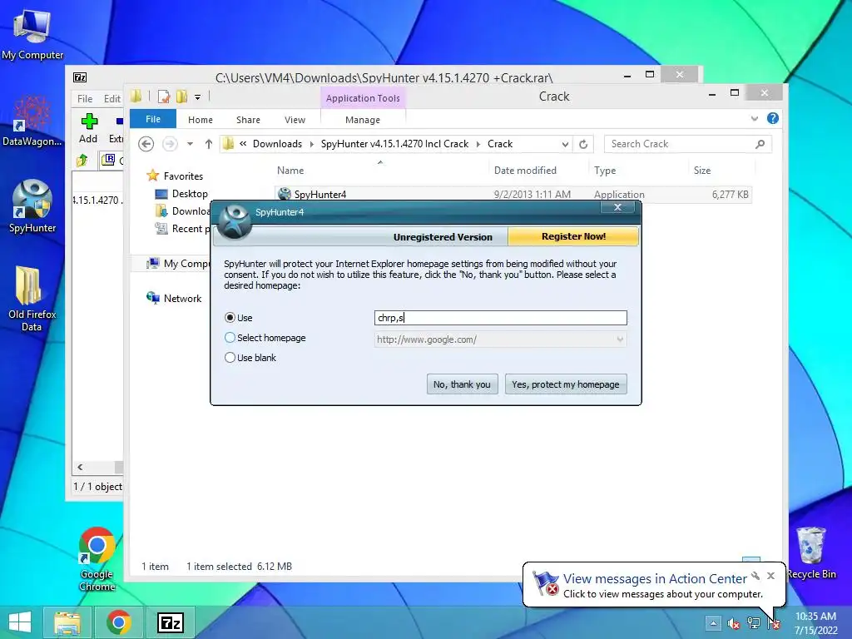Click the muted volume tray icon
The image size is (852, 639).
734,623
